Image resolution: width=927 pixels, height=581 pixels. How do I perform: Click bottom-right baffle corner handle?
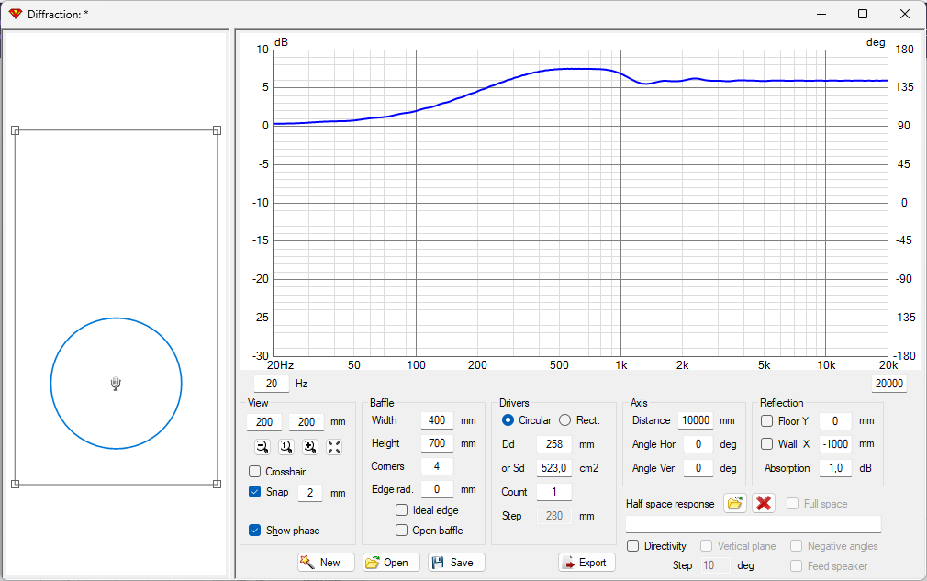pos(217,484)
